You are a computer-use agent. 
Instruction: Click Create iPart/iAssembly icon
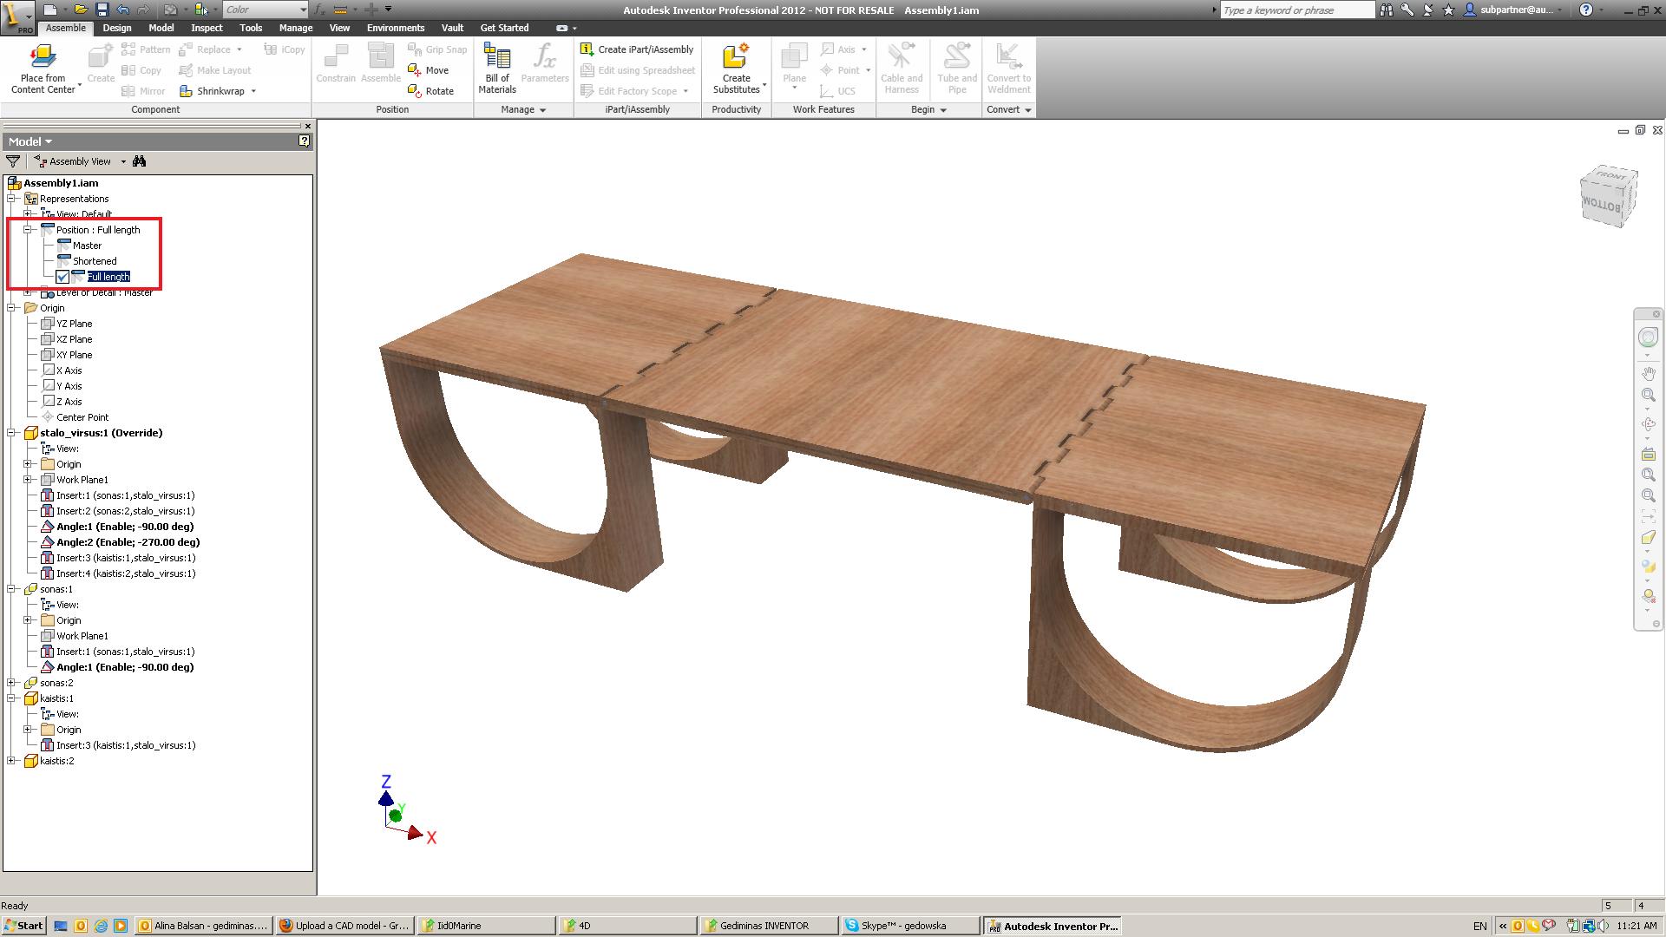click(x=587, y=49)
